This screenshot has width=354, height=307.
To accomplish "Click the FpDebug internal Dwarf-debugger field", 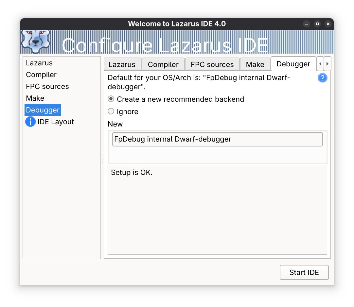I will (x=218, y=139).
